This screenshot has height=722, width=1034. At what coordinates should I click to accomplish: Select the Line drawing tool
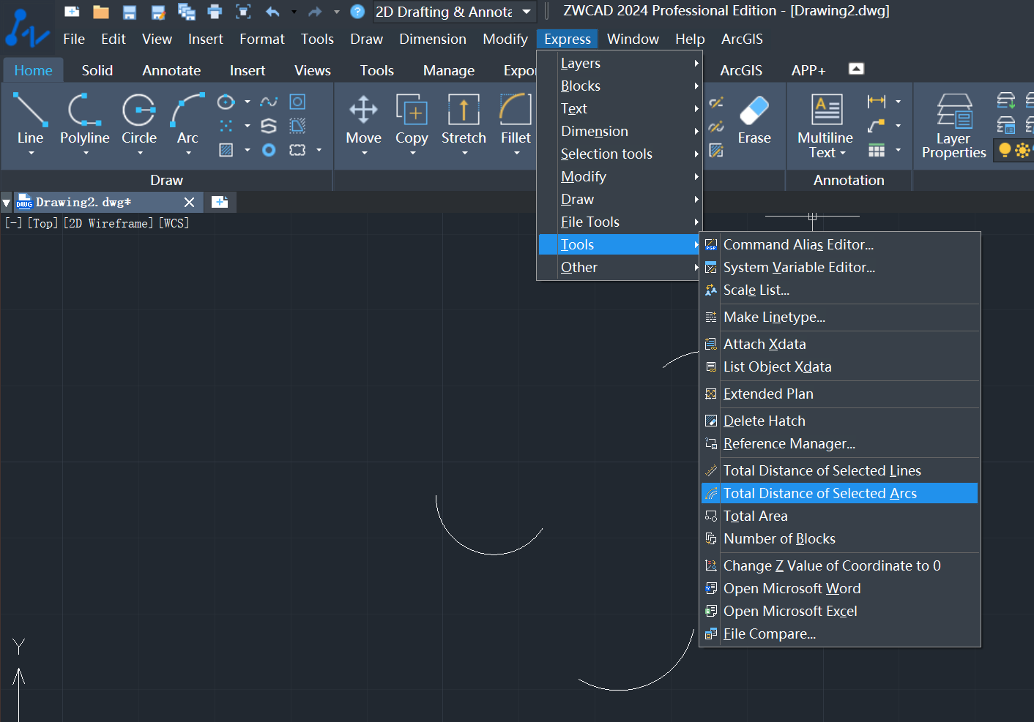click(30, 117)
